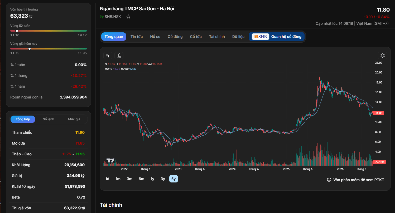395x213 pixels.
Task: Select the Tổng hợp tab
Action: [23, 119]
